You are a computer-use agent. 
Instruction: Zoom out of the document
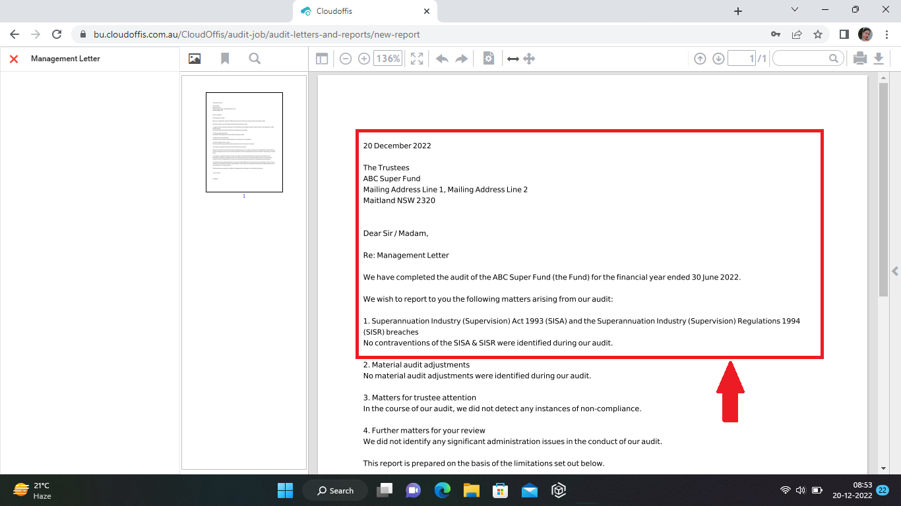pyautogui.click(x=345, y=59)
